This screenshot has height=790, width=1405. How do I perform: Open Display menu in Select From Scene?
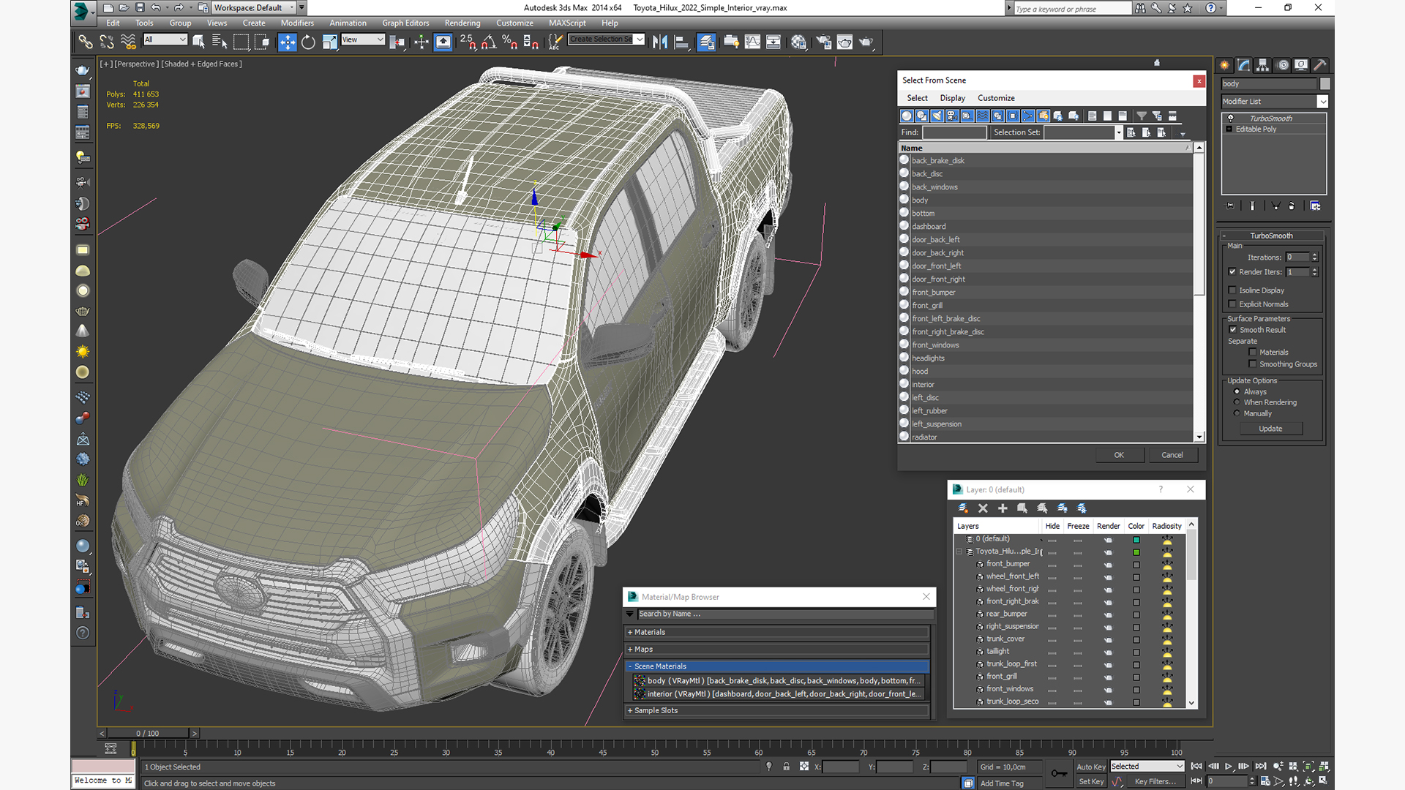point(952,98)
